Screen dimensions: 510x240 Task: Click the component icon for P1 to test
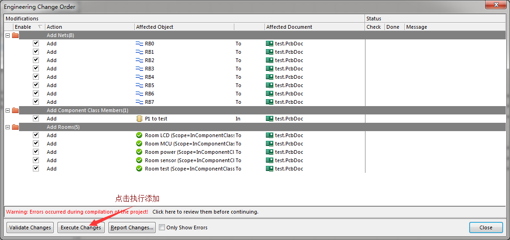139,119
